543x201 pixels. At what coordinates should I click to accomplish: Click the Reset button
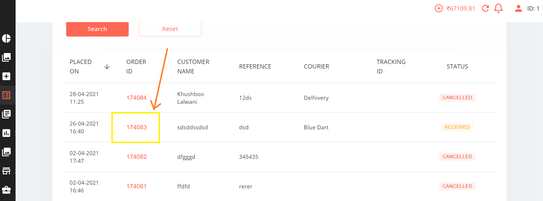tap(170, 29)
